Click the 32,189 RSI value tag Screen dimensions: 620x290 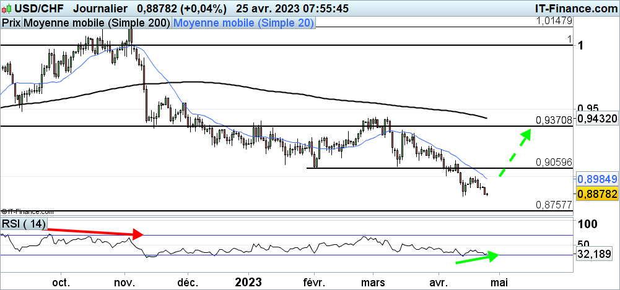593,254
